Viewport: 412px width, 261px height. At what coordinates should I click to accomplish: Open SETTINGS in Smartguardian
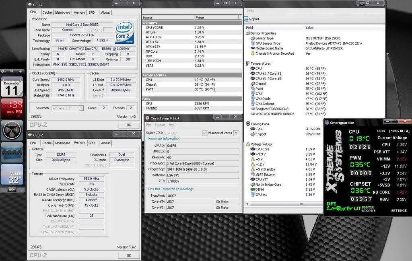[399, 211]
